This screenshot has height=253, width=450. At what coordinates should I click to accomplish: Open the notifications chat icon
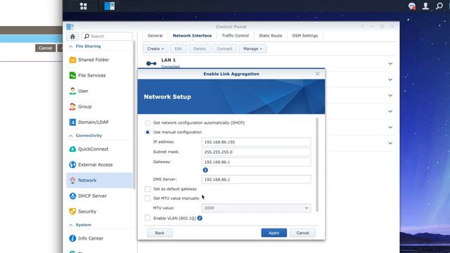pyautogui.click(x=412, y=6)
